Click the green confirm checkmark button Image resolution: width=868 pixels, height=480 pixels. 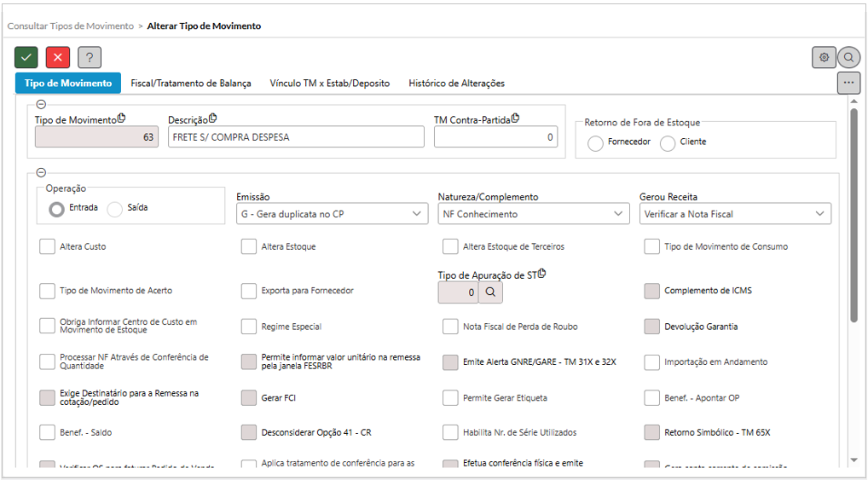26,57
